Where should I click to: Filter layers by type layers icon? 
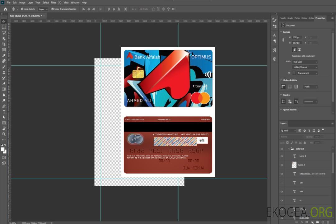(x=309, y=131)
